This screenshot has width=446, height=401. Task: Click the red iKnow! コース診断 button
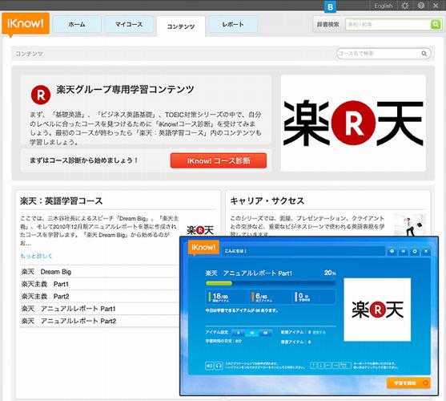(x=219, y=160)
